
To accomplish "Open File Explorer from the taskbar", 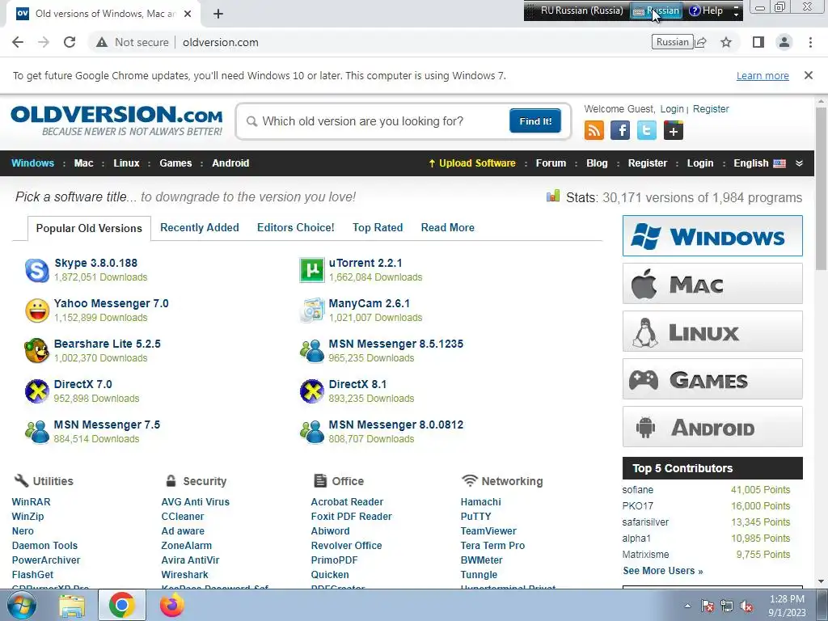I will coord(72,605).
